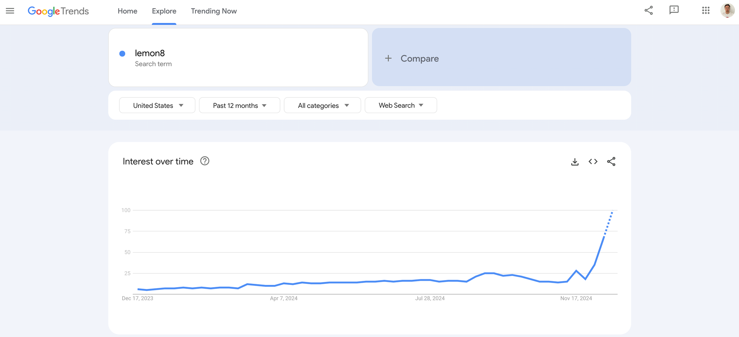Expand the All categories dropdown
The height and width of the screenshot is (337, 739).
[322, 105]
